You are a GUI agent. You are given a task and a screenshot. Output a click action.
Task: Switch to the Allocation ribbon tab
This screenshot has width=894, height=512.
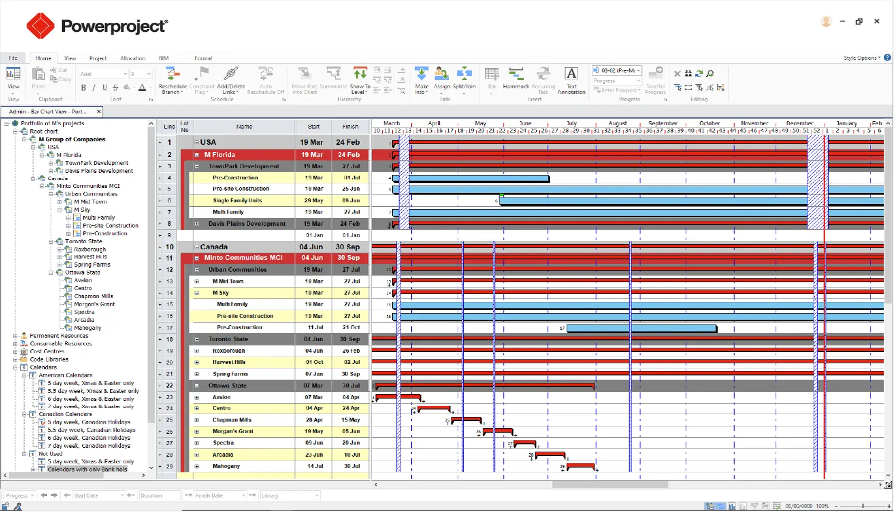point(132,58)
